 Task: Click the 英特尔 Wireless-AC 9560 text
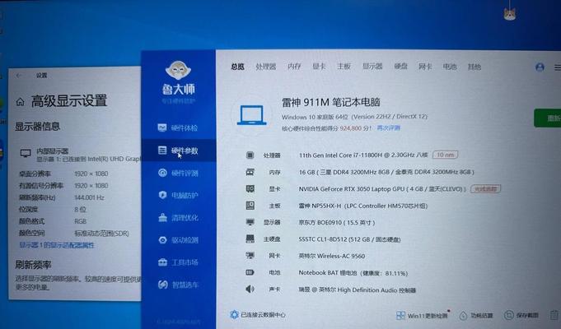point(332,256)
